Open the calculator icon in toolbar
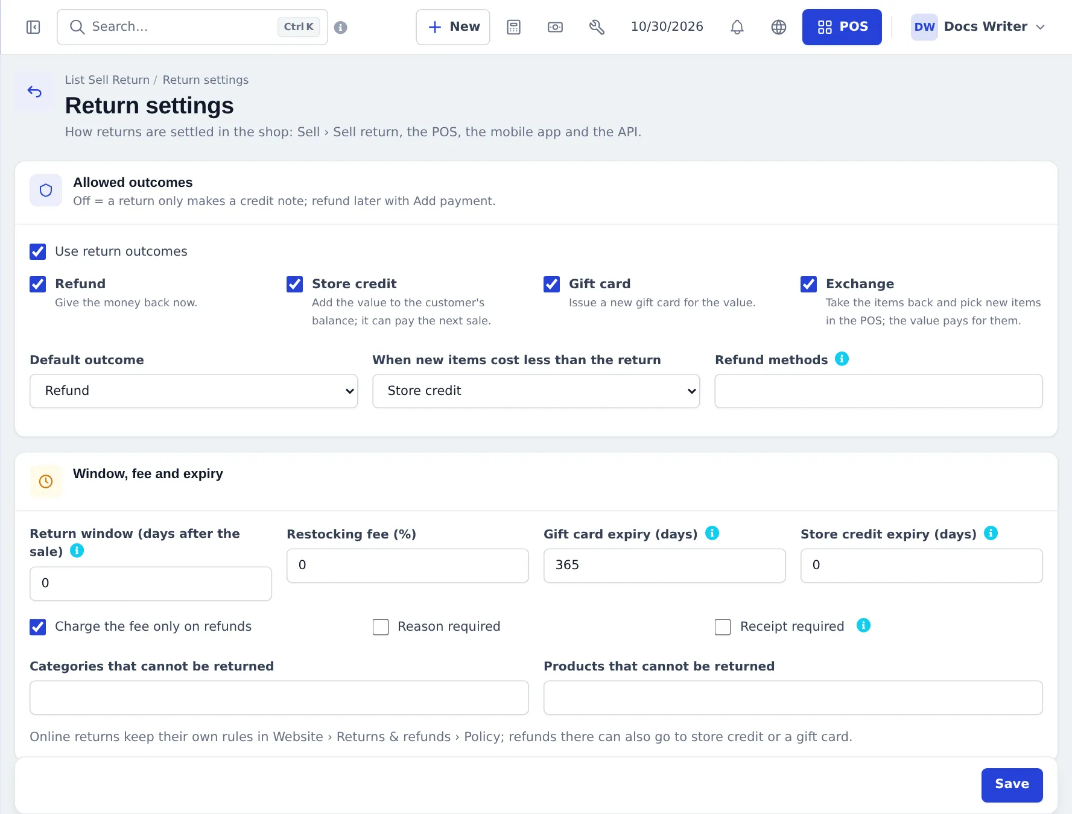Screen dimensions: 1072x814 (x=513, y=27)
